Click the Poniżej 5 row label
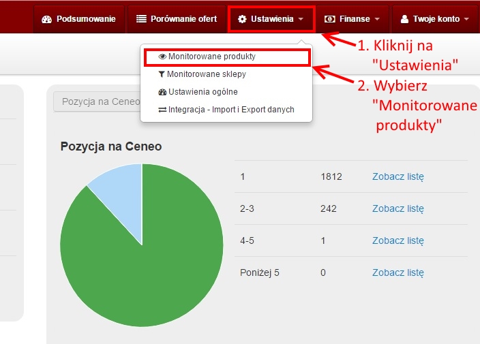Image resolution: width=480 pixels, height=344 pixels. 260,272
